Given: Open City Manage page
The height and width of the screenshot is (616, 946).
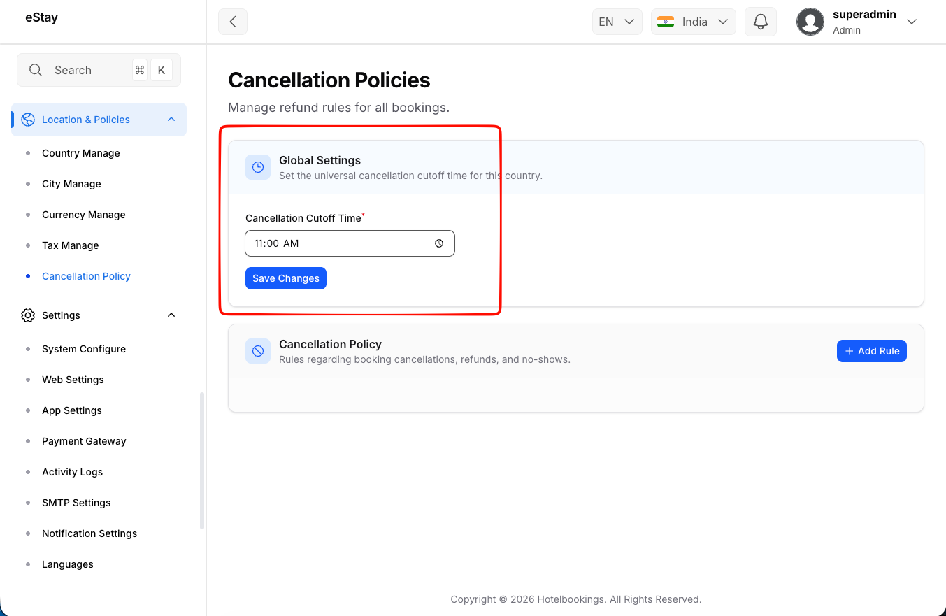Looking at the screenshot, I should [x=71, y=184].
